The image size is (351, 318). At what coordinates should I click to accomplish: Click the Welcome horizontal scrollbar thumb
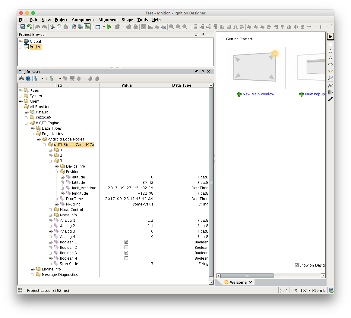(247, 276)
